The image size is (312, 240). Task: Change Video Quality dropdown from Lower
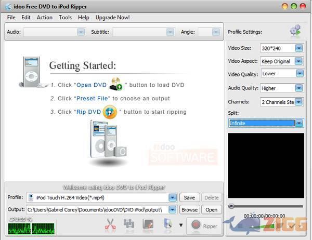pos(300,74)
